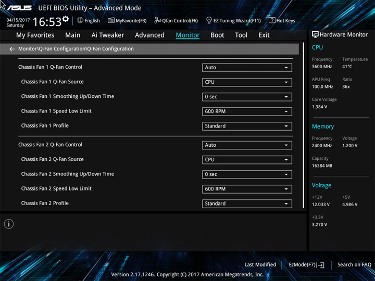Open Chassis Fan 2 Q-Fan Control dropdown

tap(247, 145)
